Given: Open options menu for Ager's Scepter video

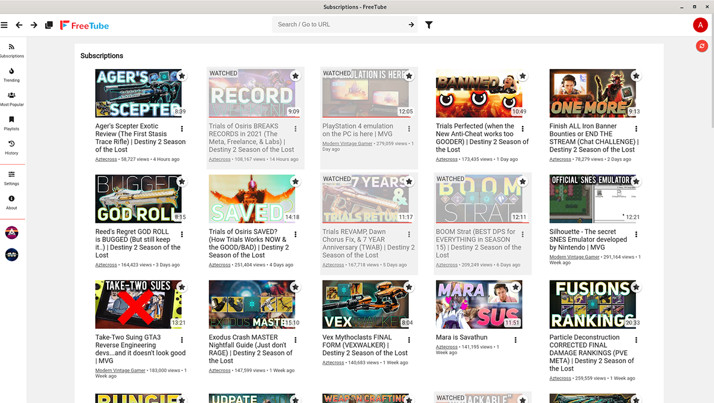Looking at the screenshot, I should pos(182,129).
